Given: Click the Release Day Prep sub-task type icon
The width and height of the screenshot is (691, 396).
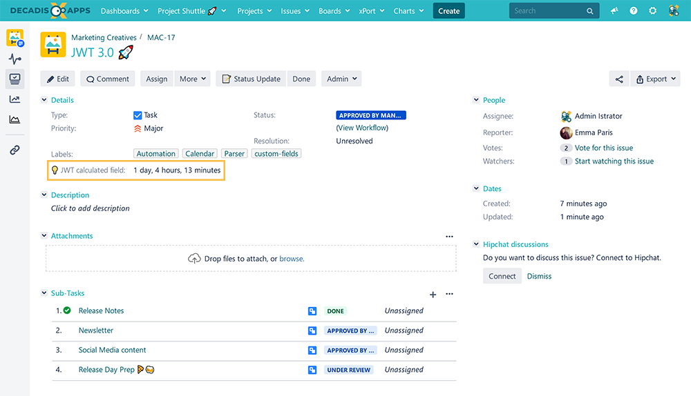Looking at the screenshot, I should [x=312, y=370].
